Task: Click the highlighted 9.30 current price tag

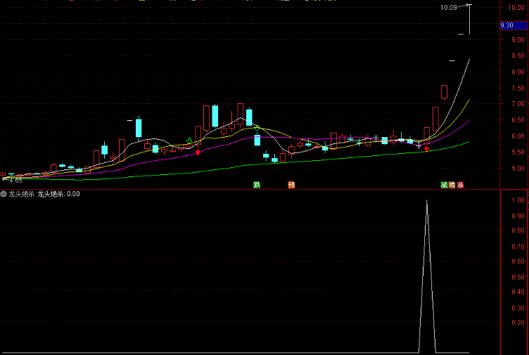Action: pyautogui.click(x=514, y=25)
